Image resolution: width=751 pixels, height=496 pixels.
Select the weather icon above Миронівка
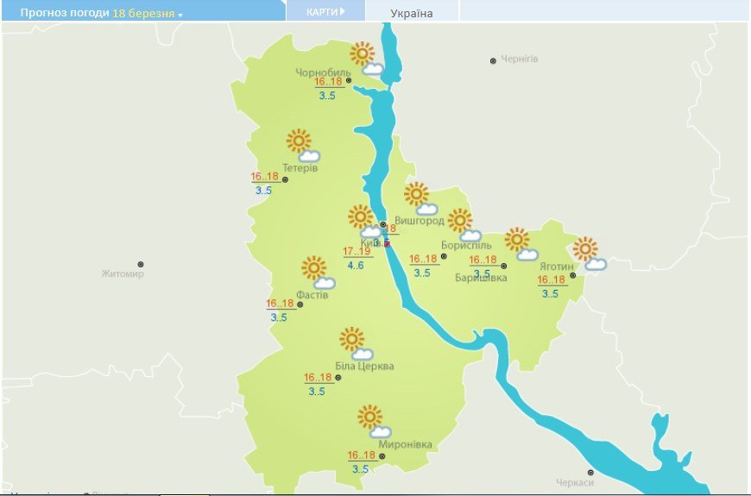click(x=374, y=421)
